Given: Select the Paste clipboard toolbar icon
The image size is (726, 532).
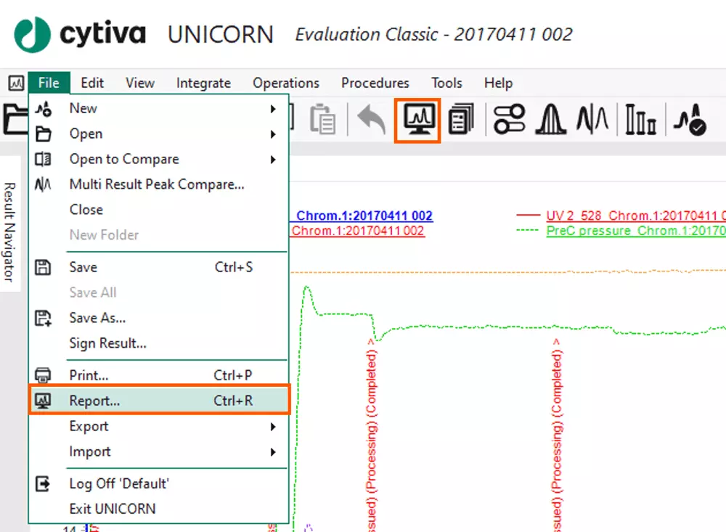Looking at the screenshot, I should click(x=322, y=120).
